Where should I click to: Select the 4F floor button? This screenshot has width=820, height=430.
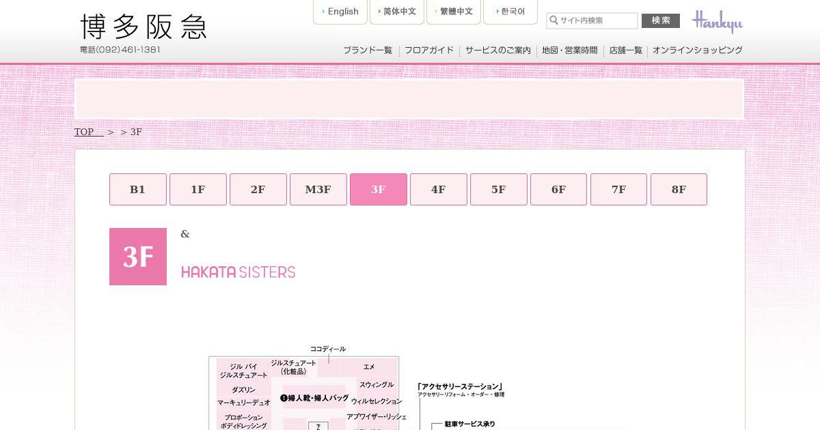coord(439,190)
